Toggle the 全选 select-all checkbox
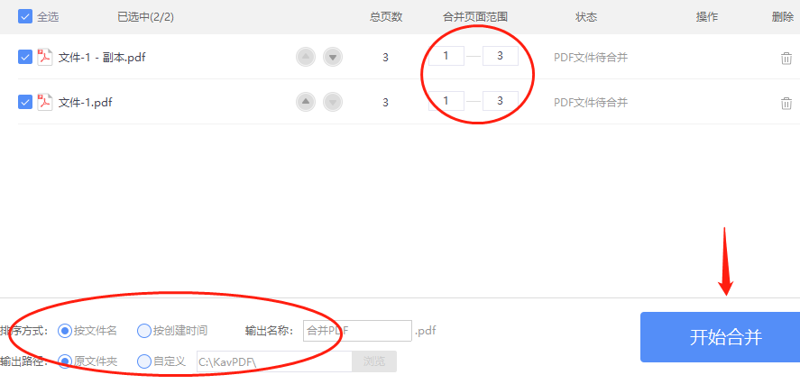The height and width of the screenshot is (384, 800). pyautogui.click(x=25, y=16)
